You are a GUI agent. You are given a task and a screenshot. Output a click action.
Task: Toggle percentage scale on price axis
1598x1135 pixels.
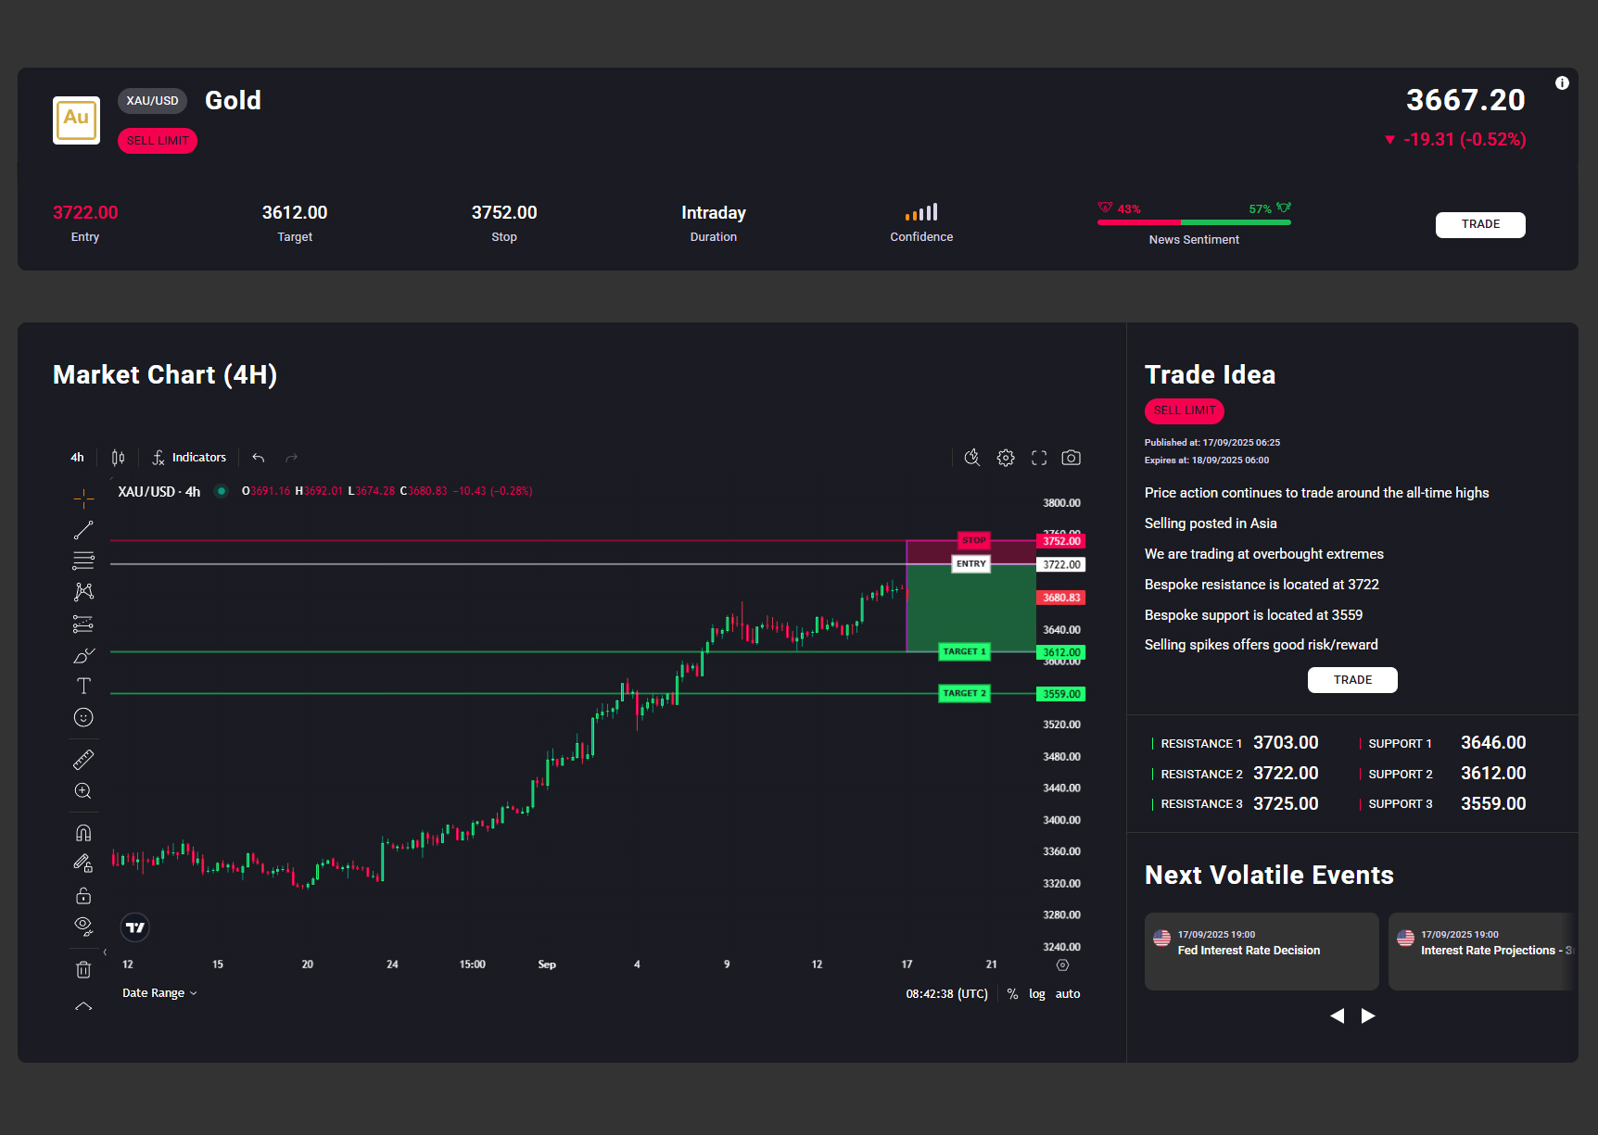tap(1012, 993)
